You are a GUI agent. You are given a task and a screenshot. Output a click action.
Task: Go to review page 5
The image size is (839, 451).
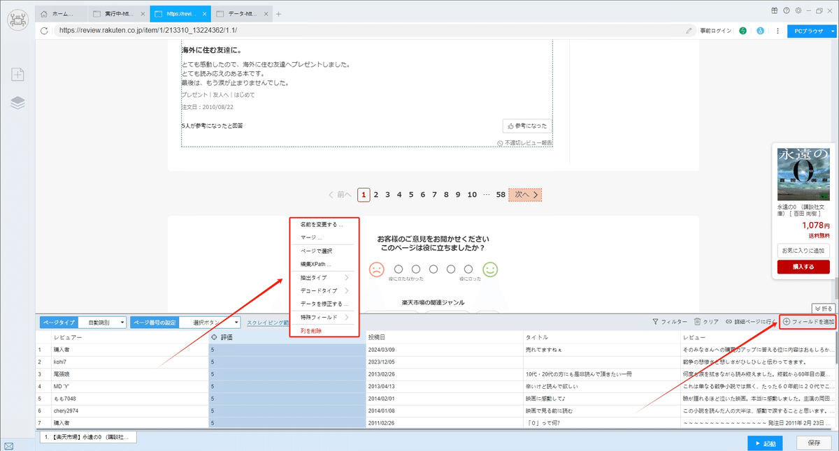coord(411,195)
